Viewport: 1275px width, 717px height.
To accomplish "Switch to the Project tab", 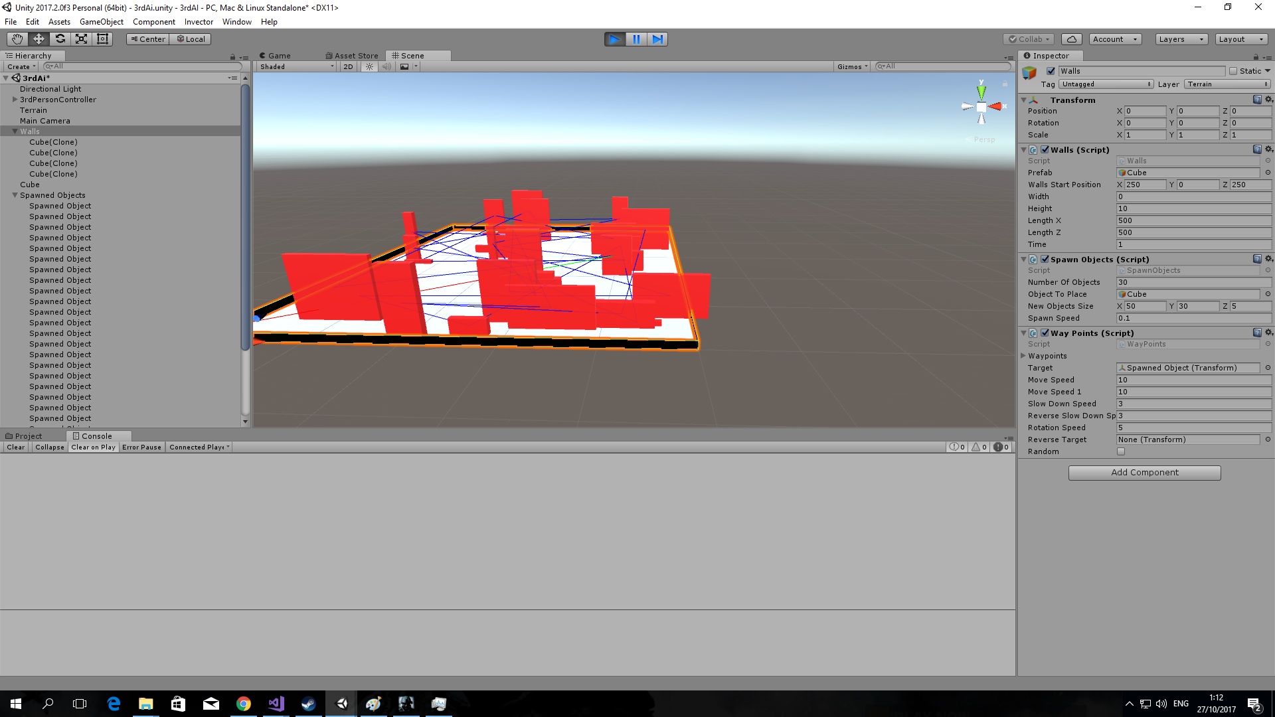I will 24,436.
